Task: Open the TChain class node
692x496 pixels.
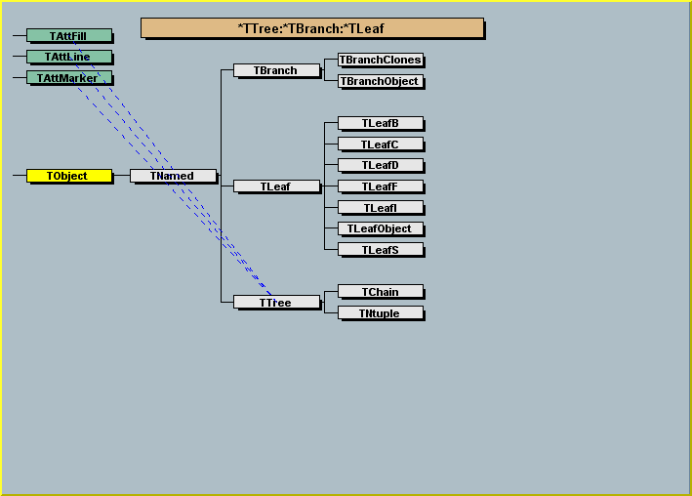Action: pyautogui.click(x=381, y=292)
